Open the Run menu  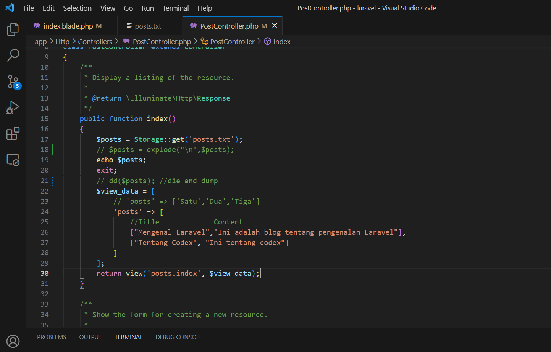click(148, 8)
